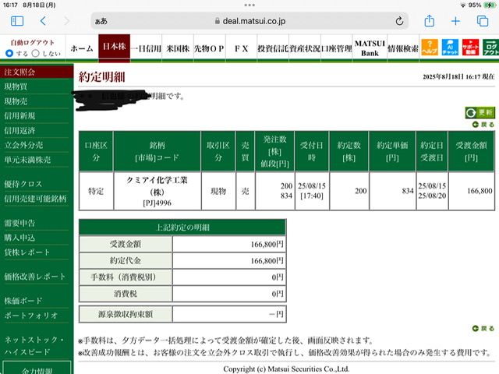Click the green ログアウト icon
The height and width of the screenshot is (374, 499).
point(490,48)
